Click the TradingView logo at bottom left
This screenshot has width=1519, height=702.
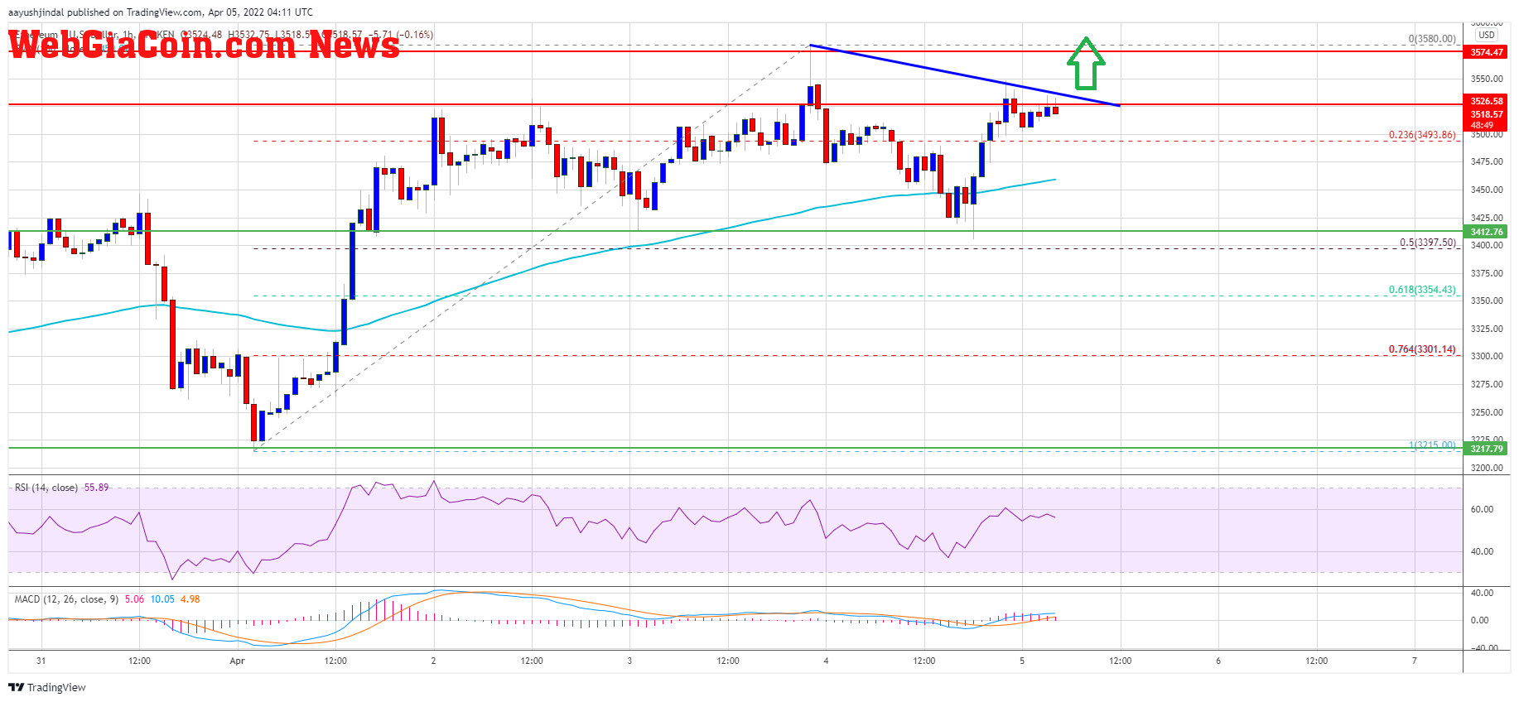[x=47, y=687]
